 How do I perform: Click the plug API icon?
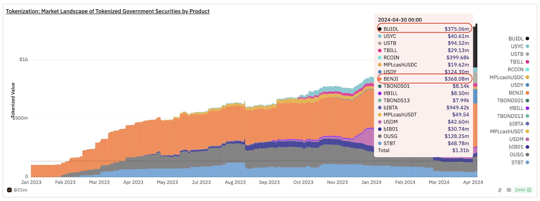coord(500,190)
